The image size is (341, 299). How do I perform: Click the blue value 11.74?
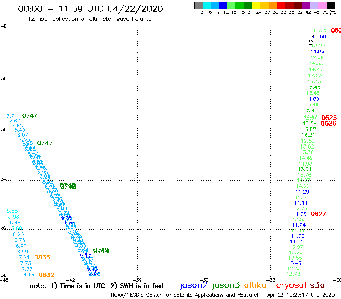(299, 225)
